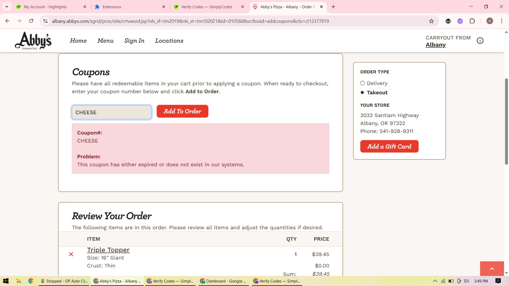Screen dimensions: 509x286
Task: Click the purple extension icon in toolbar
Action: pyautogui.click(x=460, y=21)
